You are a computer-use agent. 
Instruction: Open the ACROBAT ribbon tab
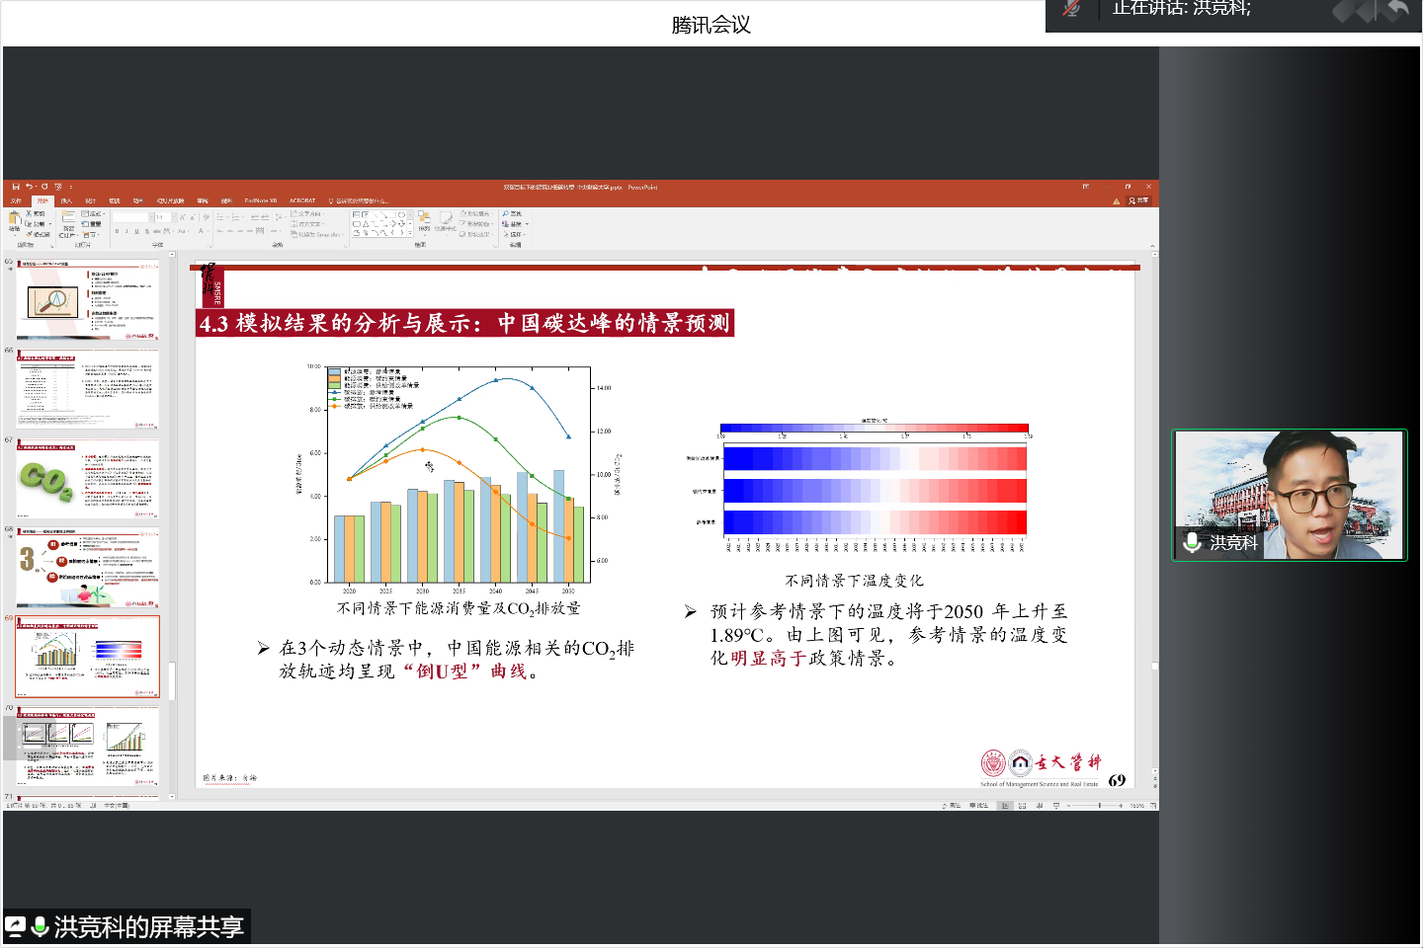click(x=302, y=200)
